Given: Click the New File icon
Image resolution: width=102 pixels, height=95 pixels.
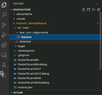Looking at the screenshot, I should pos(84,10).
